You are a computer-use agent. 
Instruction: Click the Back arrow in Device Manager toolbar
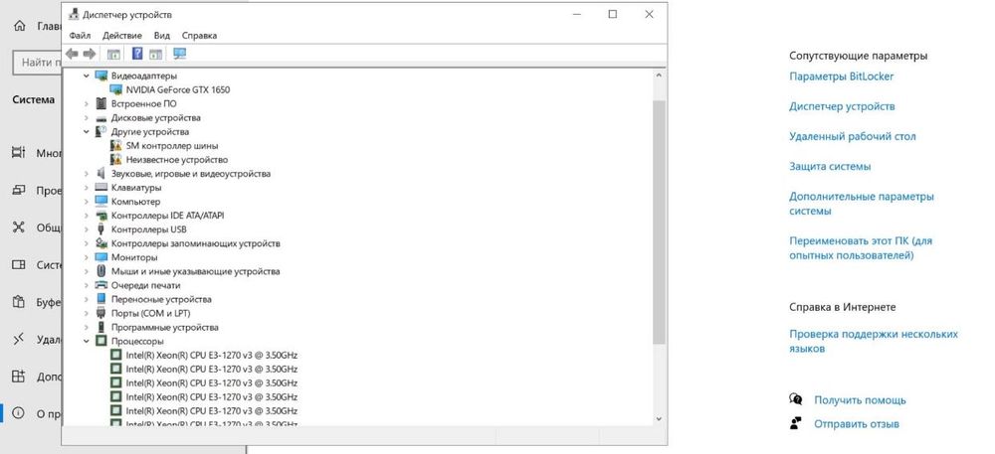[x=72, y=54]
